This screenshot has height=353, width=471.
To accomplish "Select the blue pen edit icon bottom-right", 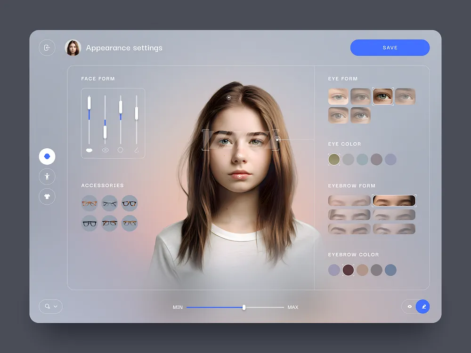I will tap(423, 306).
